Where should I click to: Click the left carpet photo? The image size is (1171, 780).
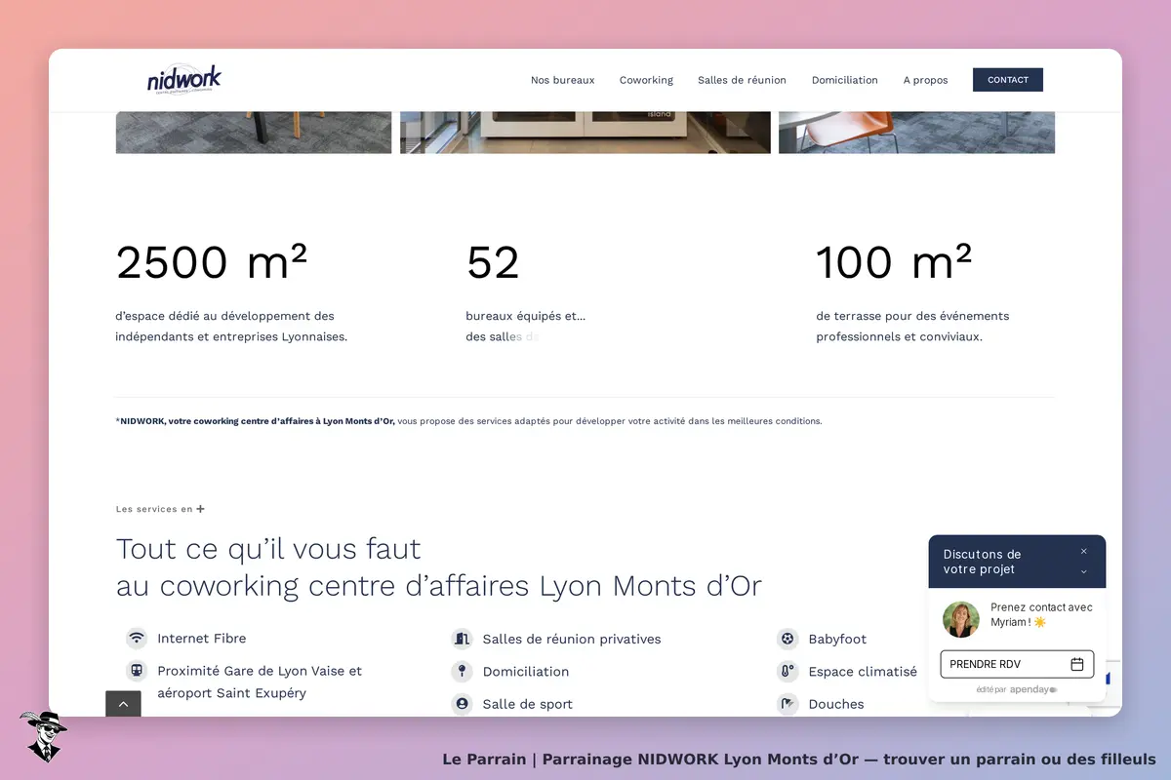click(254, 133)
